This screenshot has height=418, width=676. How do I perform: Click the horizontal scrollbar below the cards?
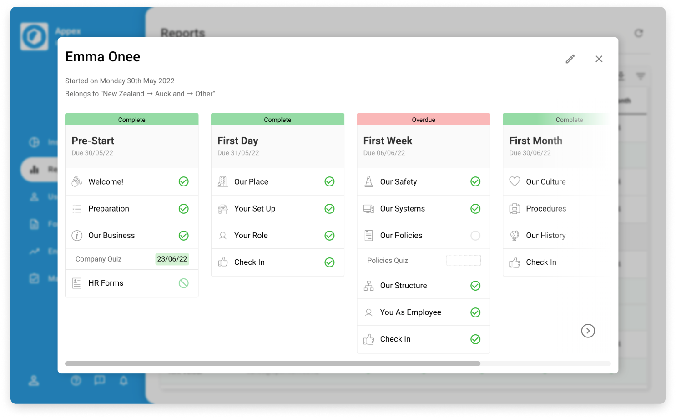(273, 363)
